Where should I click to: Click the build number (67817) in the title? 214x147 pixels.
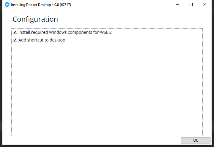click(x=65, y=5)
